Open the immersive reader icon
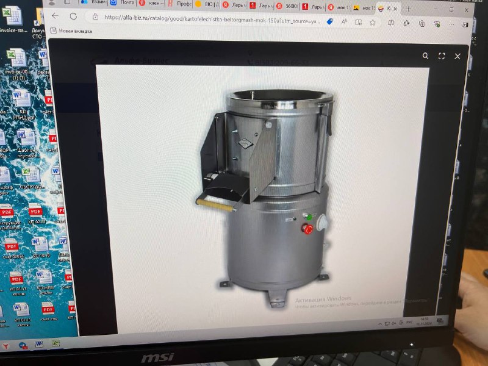This screenshot has width=488, height=366. (x=358, y=22)
